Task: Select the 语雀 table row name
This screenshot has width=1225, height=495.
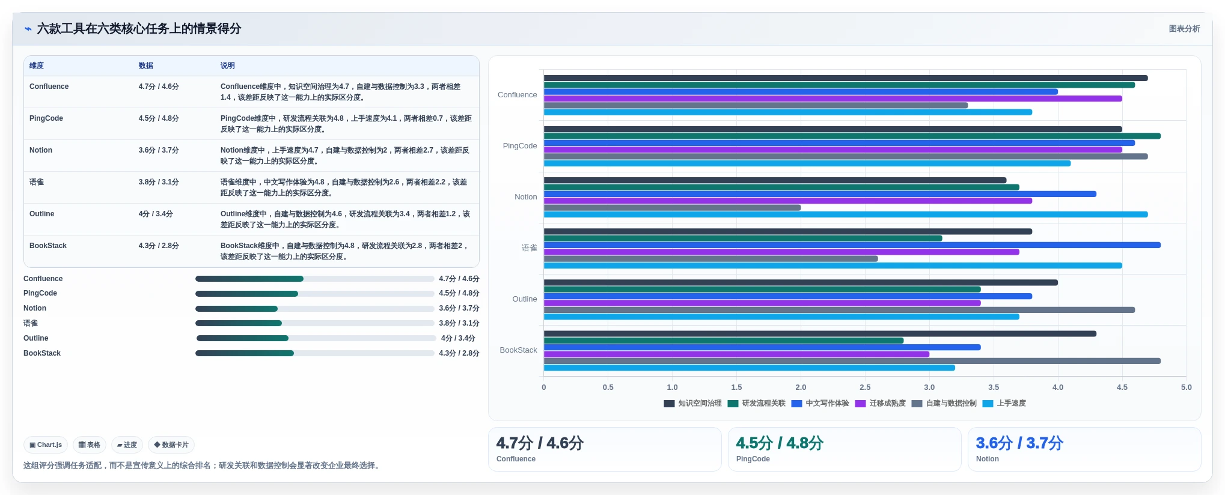Action: [37, 182]
